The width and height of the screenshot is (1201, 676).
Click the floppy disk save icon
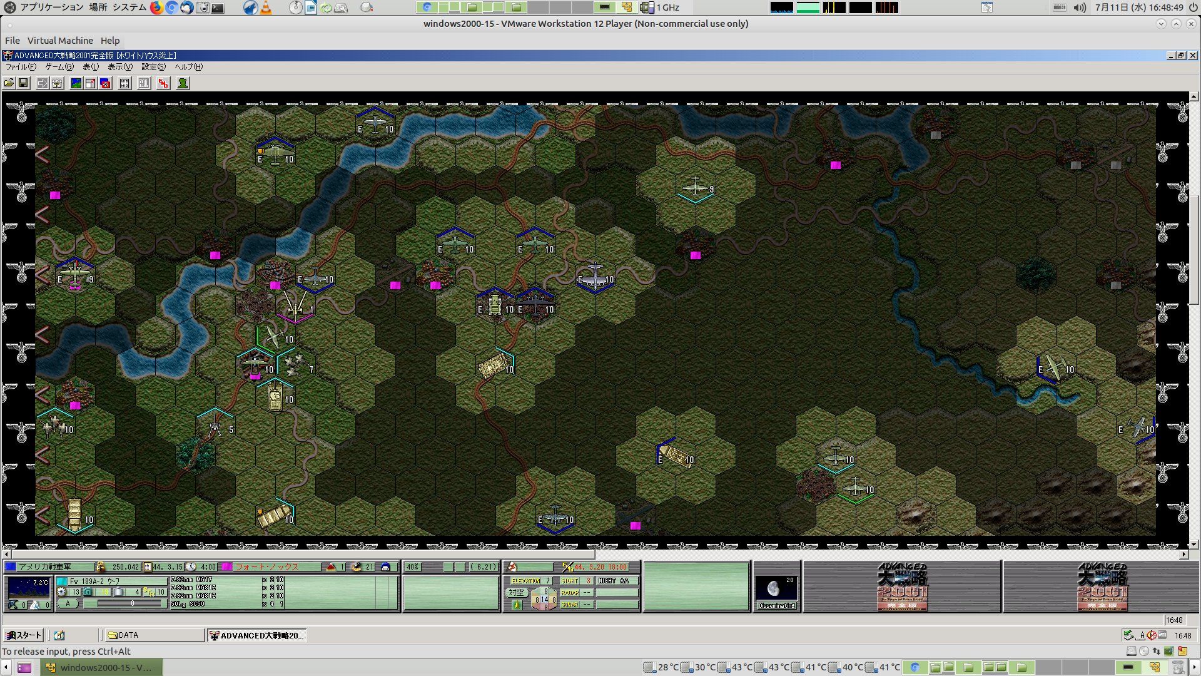[x=23, y=83]
